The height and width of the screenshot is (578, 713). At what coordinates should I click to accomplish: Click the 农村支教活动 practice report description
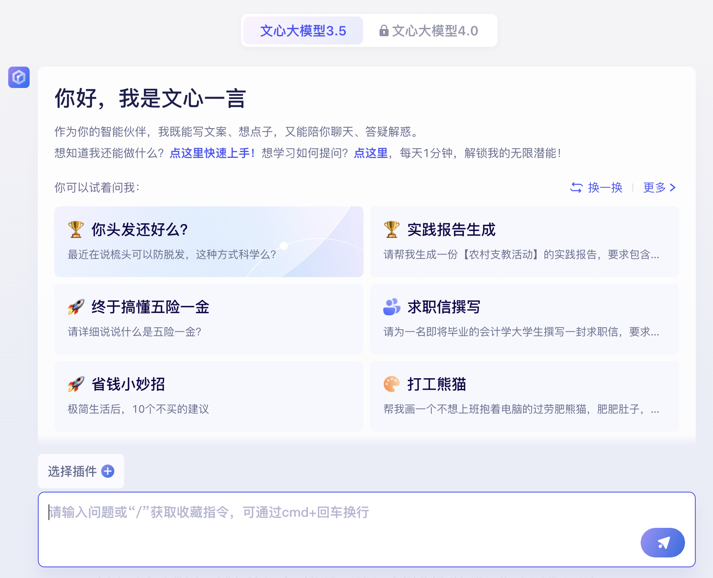(x=521, y=254)
